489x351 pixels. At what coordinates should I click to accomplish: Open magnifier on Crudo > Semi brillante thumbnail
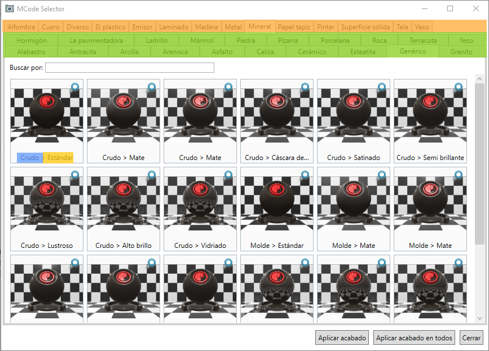[458, 87]
